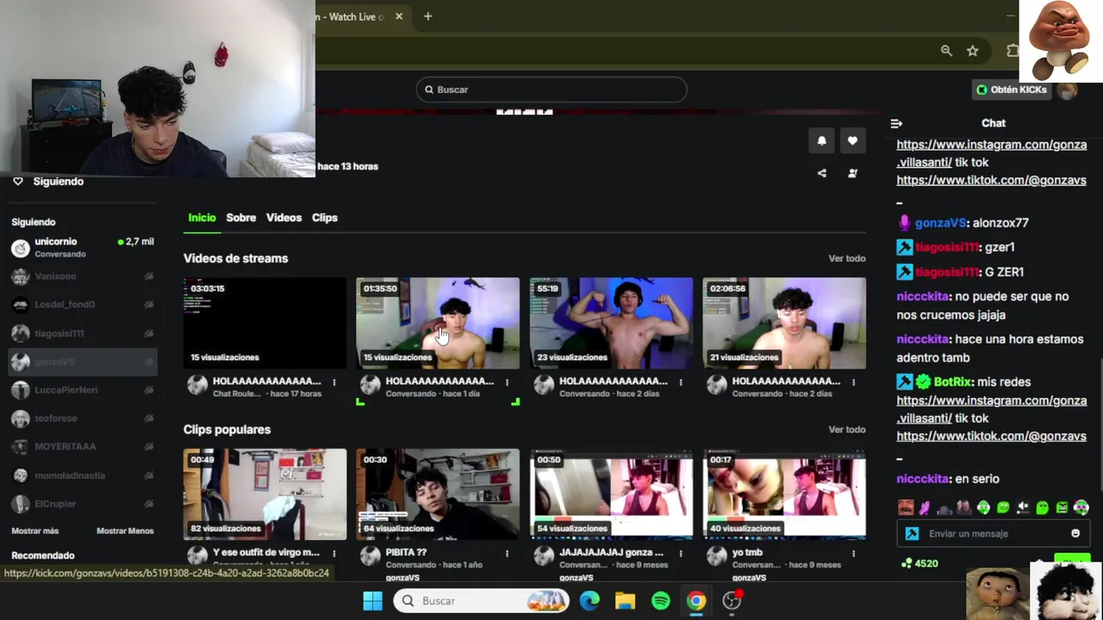Bookmark this page with the star icon
Viewport: 1103px width, 620px height.
[972, 51]
